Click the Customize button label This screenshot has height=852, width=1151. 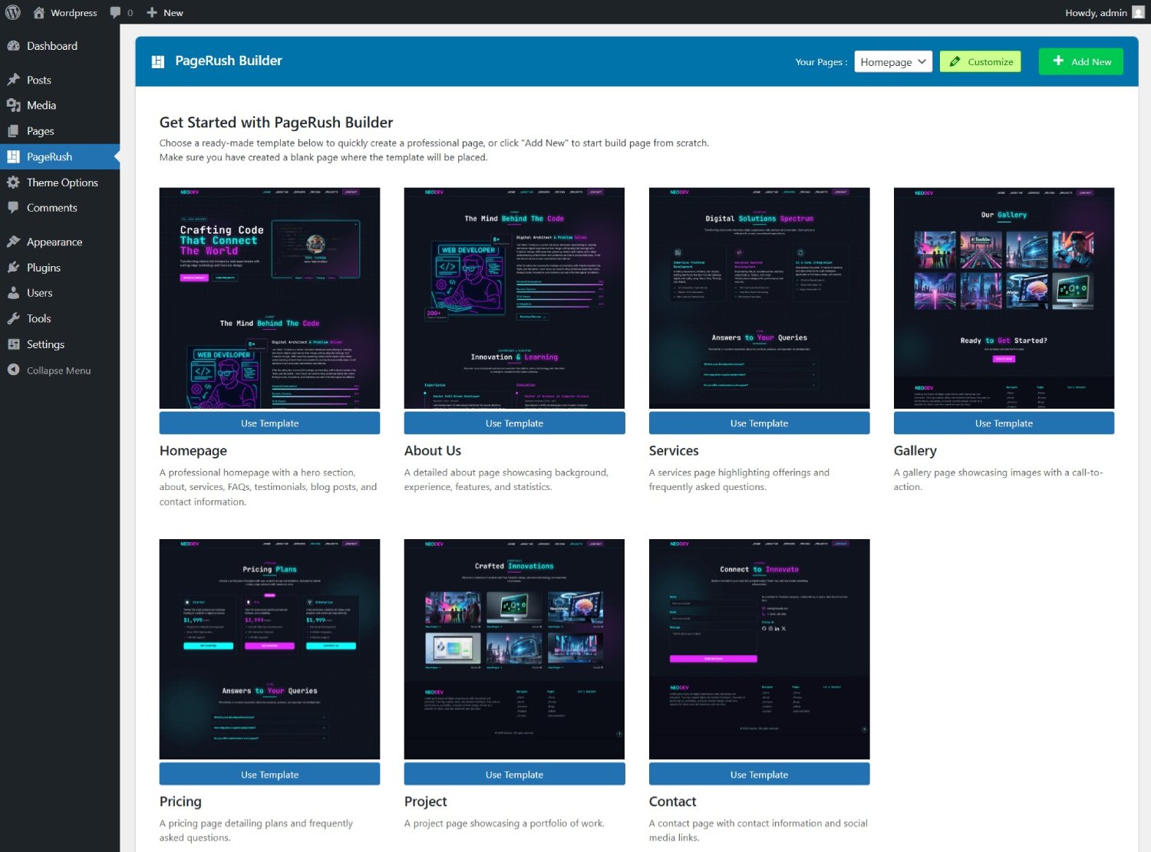[x=991, y=62]
